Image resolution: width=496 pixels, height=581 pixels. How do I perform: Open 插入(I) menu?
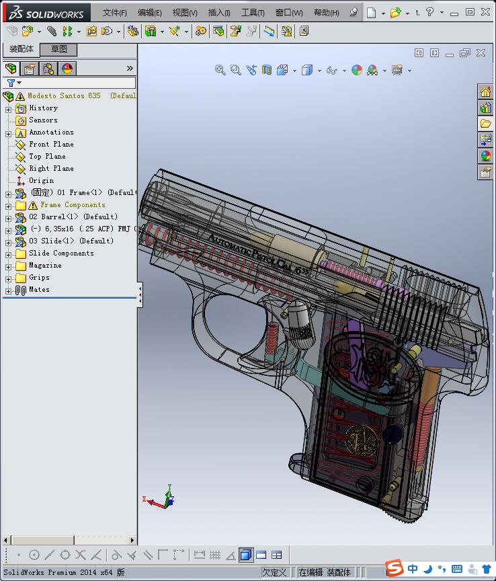click(219, 13)
